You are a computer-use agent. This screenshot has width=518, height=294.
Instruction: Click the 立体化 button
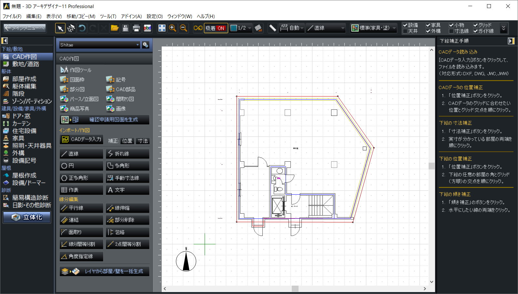(27, 217)
